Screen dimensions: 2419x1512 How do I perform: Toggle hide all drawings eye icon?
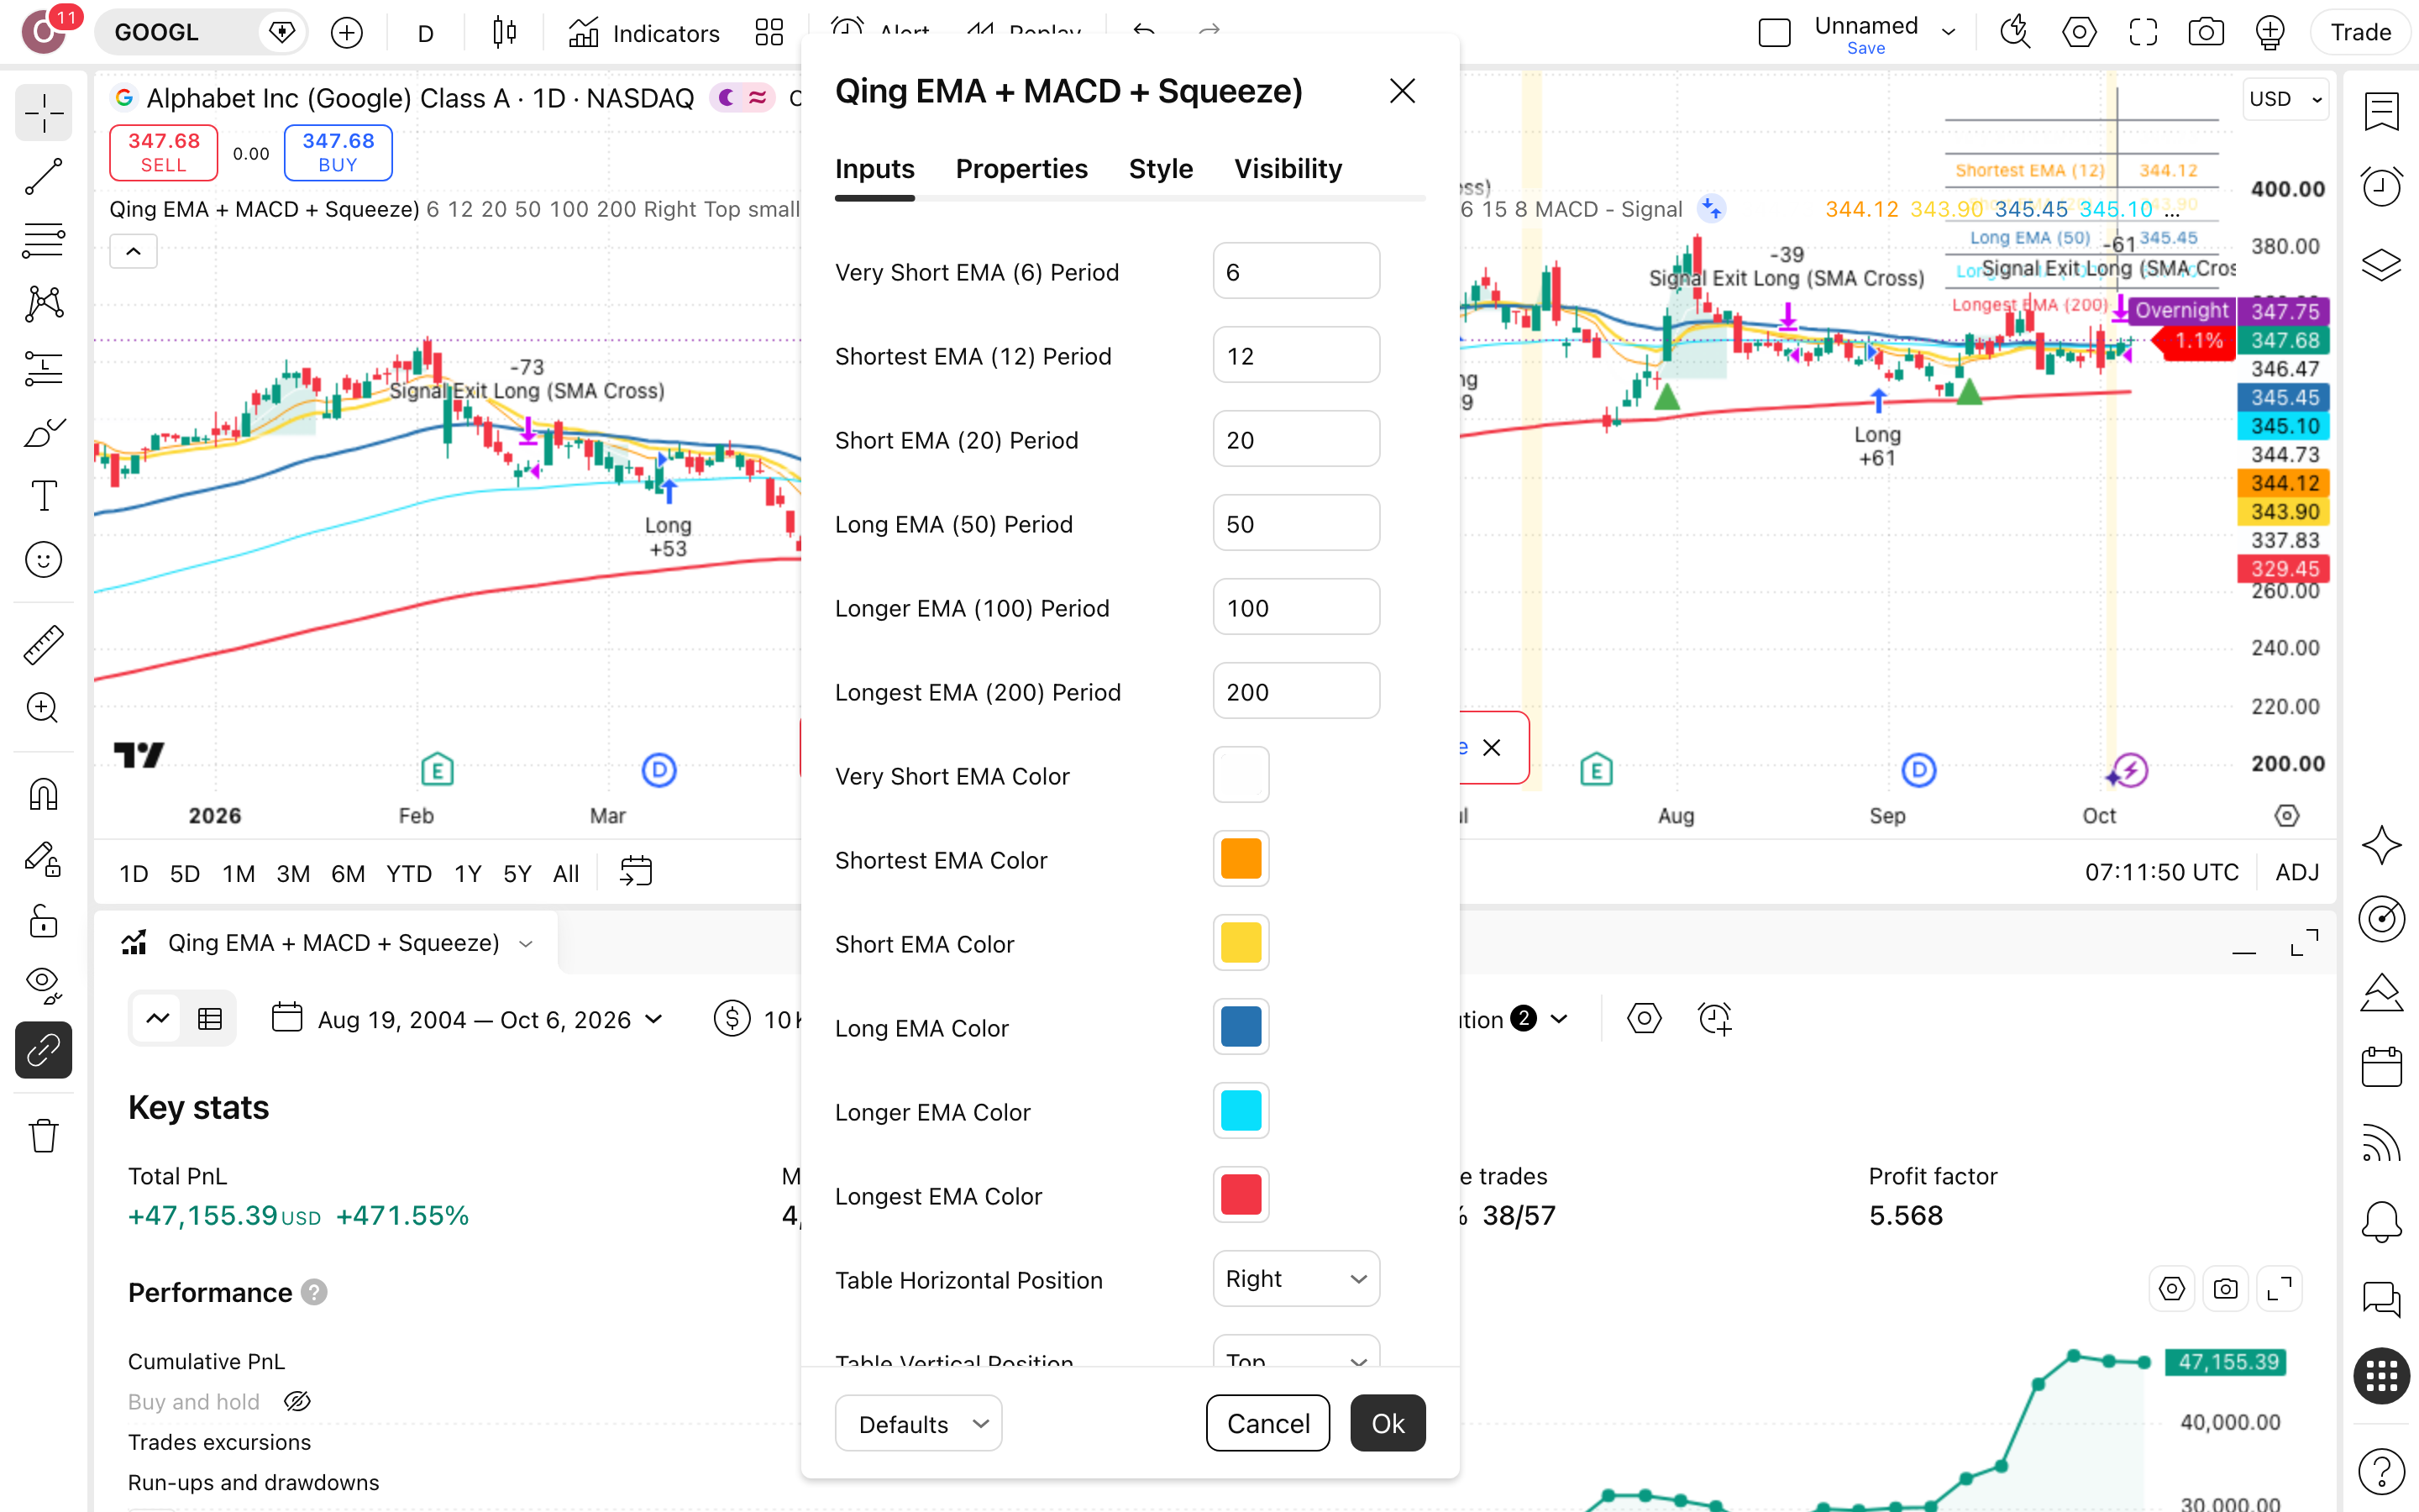43,986
